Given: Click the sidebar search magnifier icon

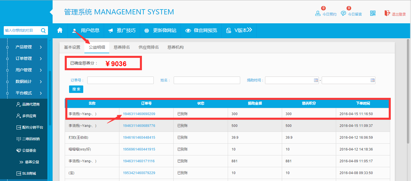Looking at the screenshot, I should (43, 31).
